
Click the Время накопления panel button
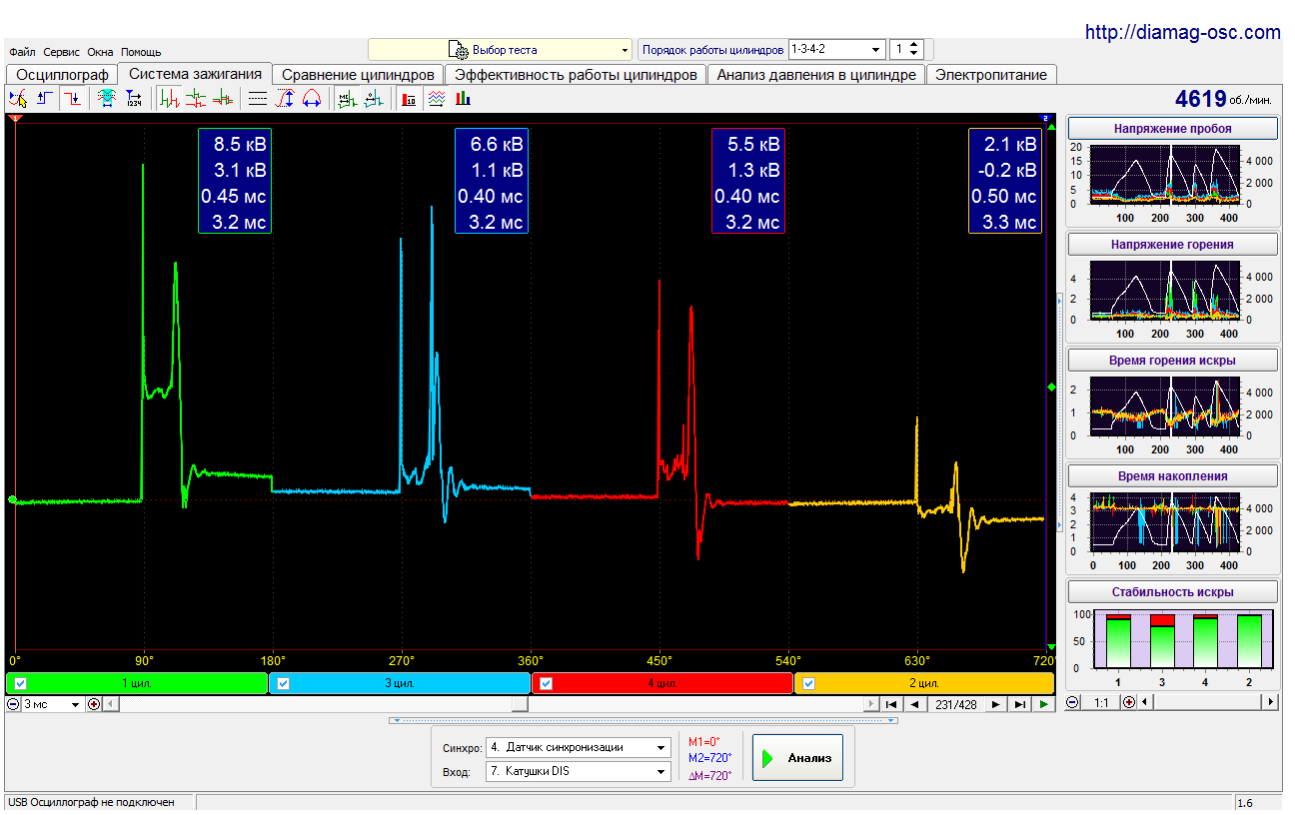1173,476
